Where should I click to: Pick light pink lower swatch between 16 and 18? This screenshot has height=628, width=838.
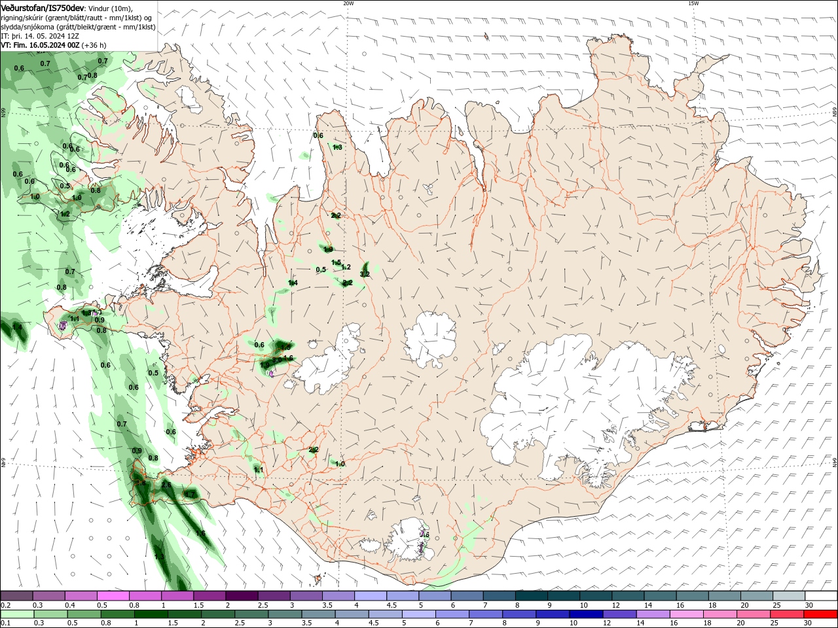(x=686, y=614)
